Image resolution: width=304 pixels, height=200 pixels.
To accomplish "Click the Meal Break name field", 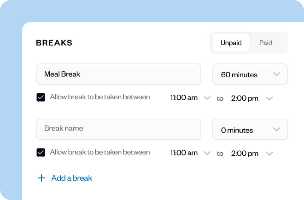I will pyautogui.click(x=118, y=74).
